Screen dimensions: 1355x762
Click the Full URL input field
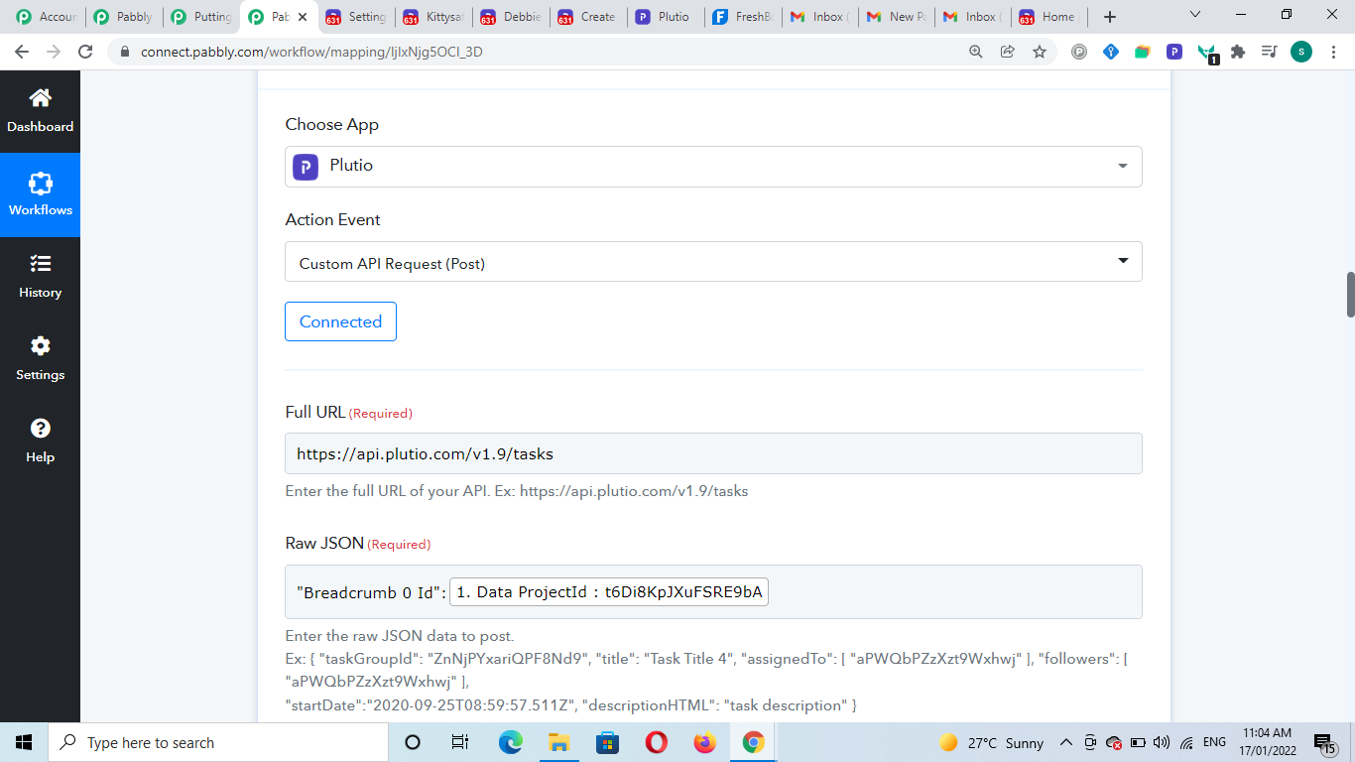(x=713, y=453)
